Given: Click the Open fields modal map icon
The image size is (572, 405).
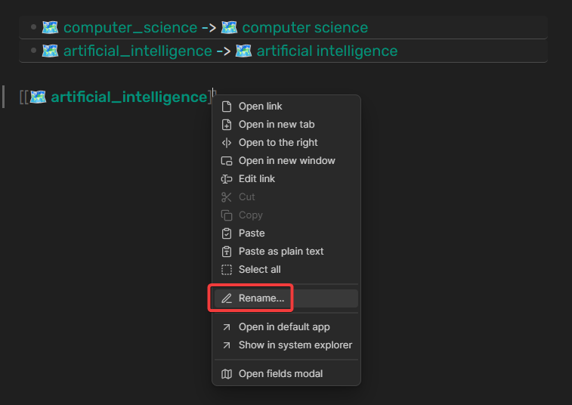Looking at the screenshot, I should pos(226,374).
